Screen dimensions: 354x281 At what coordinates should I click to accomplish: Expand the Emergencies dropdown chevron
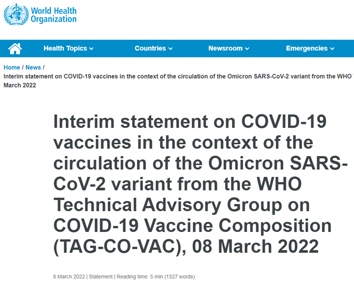[x=332, y=49]
